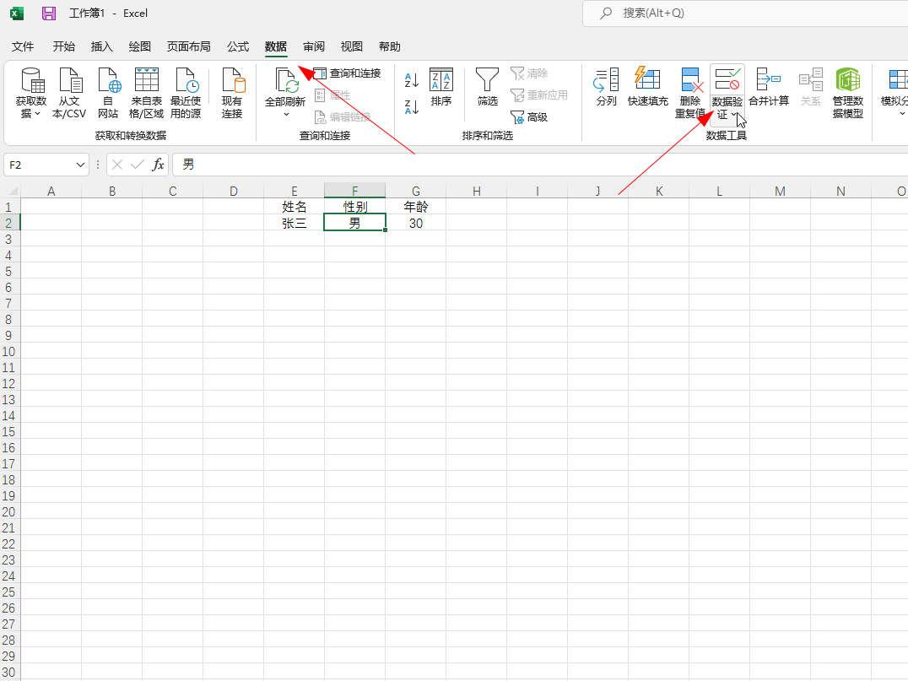Click the 全部刷新 (Refresh All) icon
The image size is (908, 681).
tap(285, 81)
